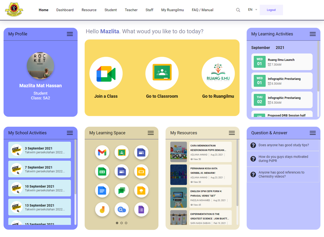The image size is (324, 237).
Task: Open My Profile hamburger menu
Action: tap(70, 34)
